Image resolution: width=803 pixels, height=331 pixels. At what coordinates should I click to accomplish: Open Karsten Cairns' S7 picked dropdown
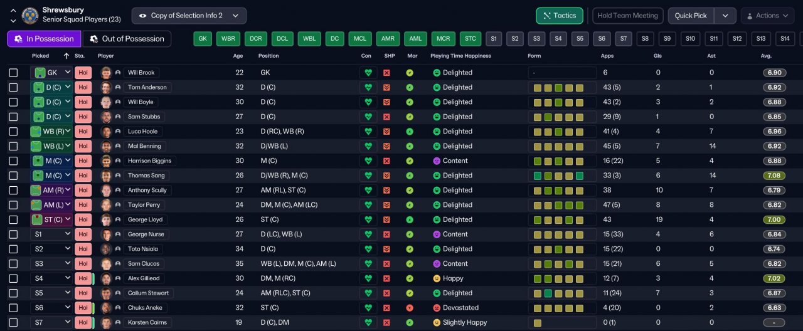51,322
